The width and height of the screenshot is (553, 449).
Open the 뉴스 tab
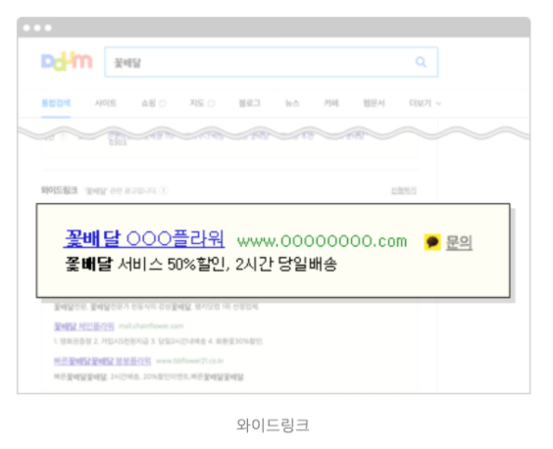click(292, 103)
